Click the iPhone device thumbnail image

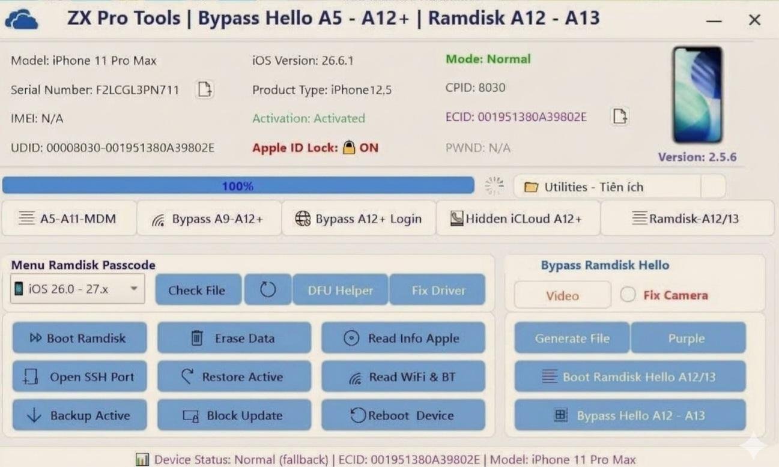(x=697, y=95)
